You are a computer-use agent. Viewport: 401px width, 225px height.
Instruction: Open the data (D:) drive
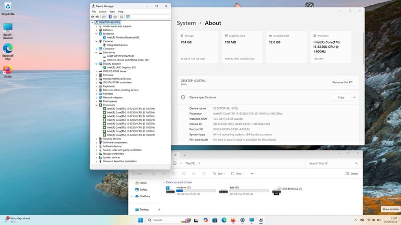244,191
